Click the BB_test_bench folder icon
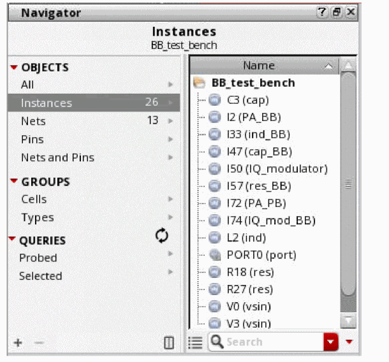The image size is (389, 362). click(x=199, y=83)
